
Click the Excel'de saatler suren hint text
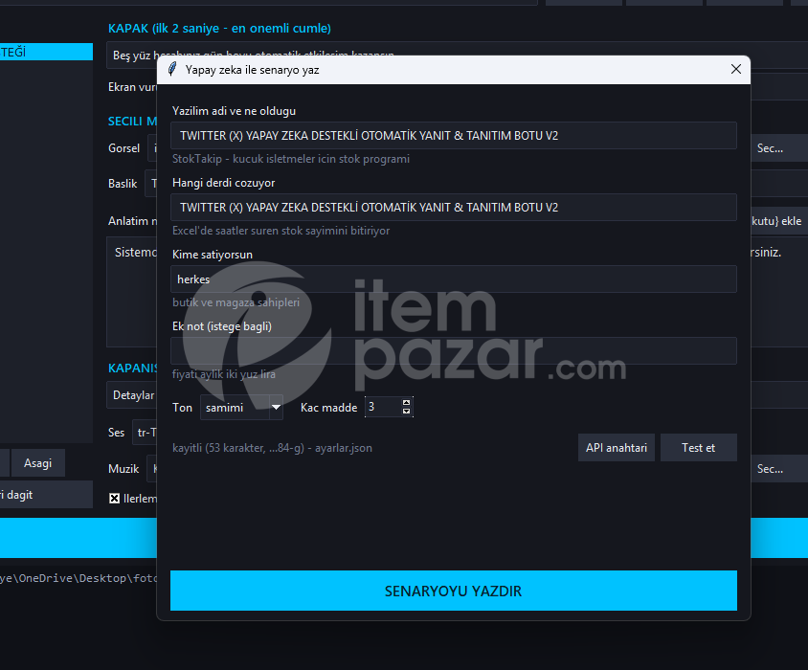tap(281, 231)
